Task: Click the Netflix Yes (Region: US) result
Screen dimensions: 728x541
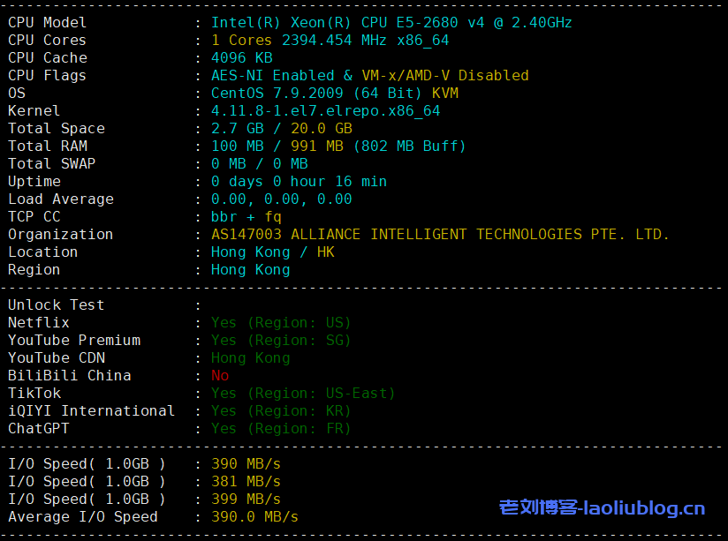Action: [281, 322]
